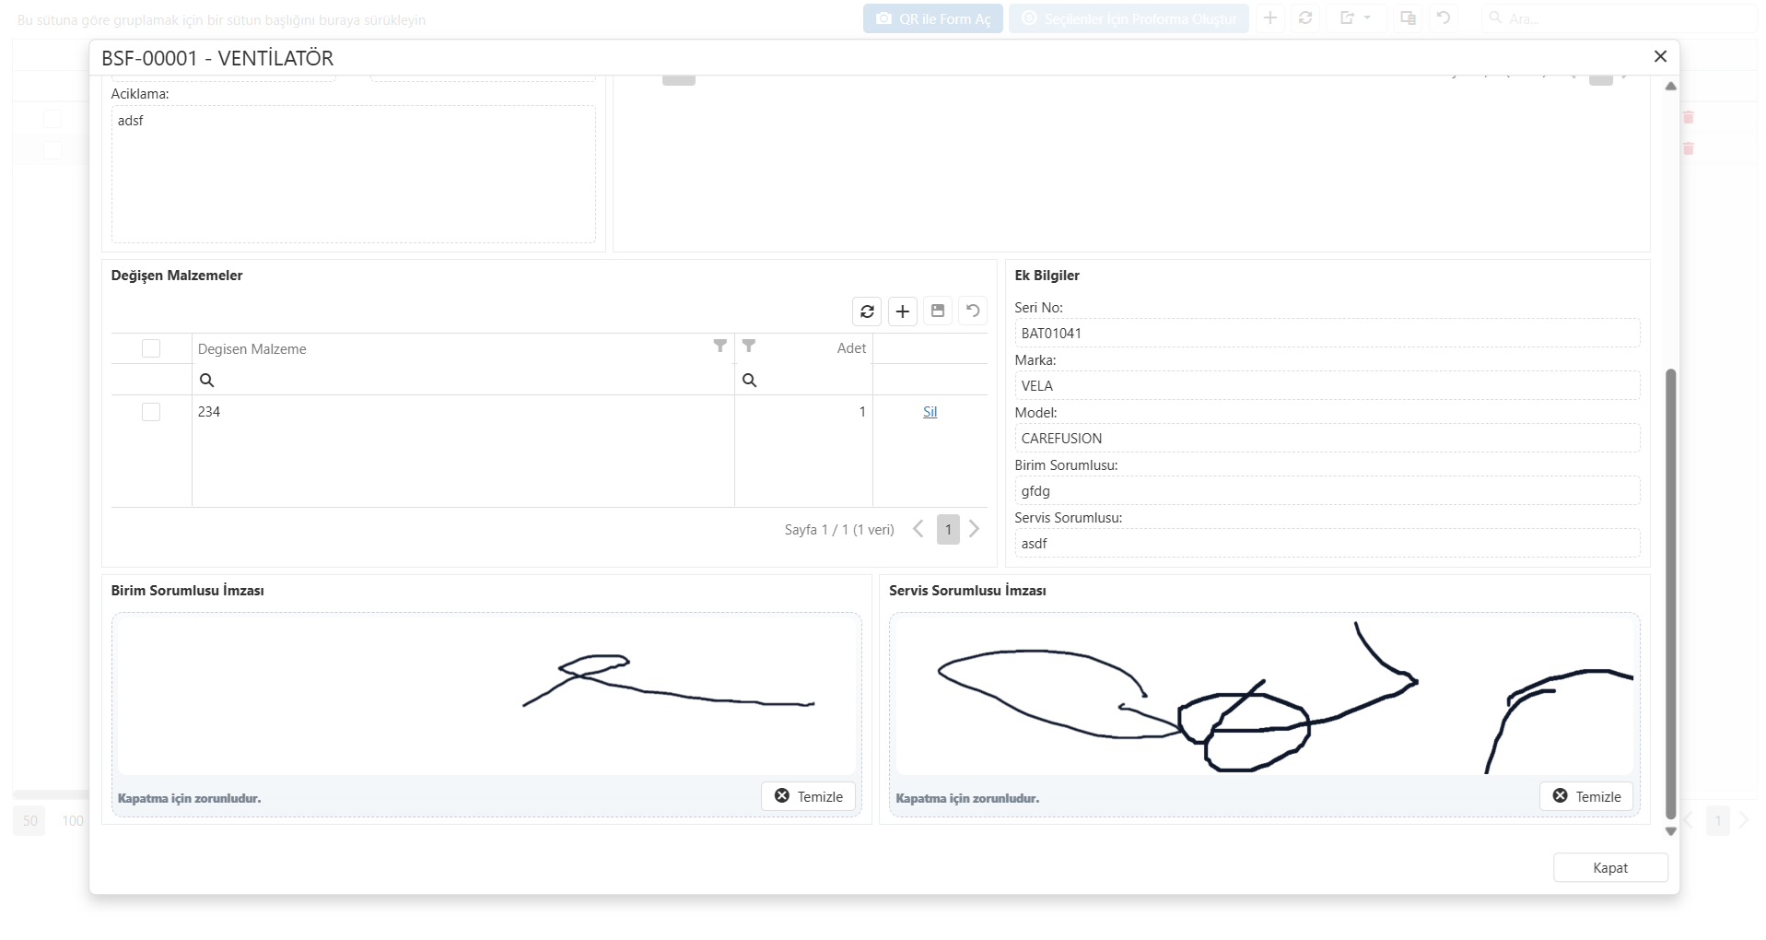Open the Degisen Malzeme column filter icon

[x=720, y=347]
